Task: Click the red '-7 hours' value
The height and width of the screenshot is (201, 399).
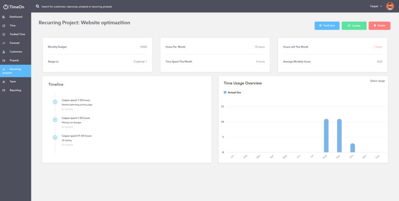Action: pyautogui.click(x=377, y=47)
